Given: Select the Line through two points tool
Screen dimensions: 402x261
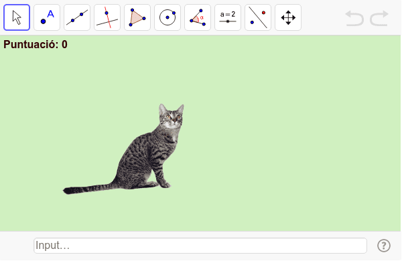Looking at the screenshot, I should (77, 17).
